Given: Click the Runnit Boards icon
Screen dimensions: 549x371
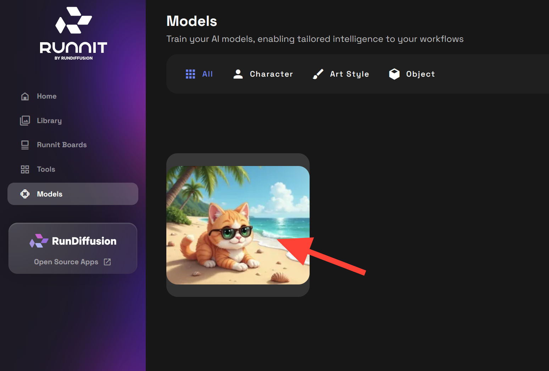Looking at the screenshot, I should (x=25, y=145).
